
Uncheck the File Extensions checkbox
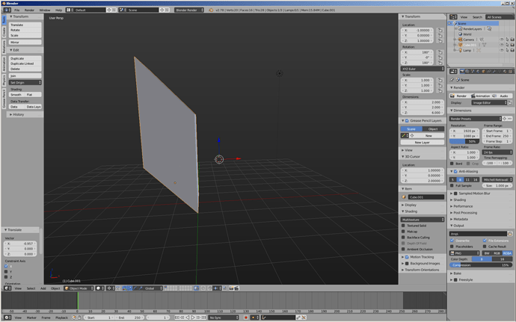(485, 241)
